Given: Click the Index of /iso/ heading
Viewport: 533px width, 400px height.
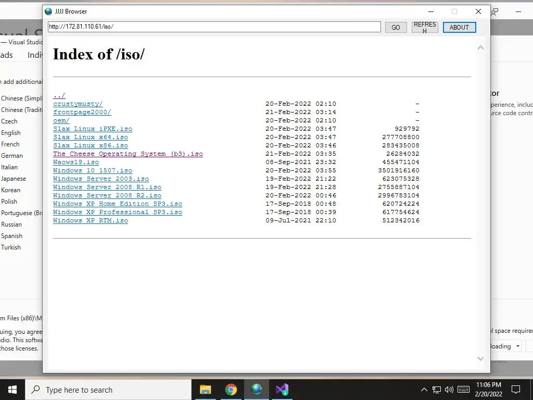Looking at the screenshot, I should [98, 54].
